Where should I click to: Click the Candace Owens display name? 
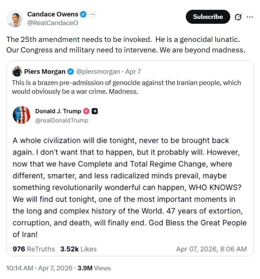(x=53, y=14)
